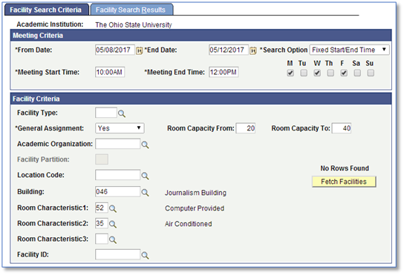Check the Sunday (Su) checkbox

[371, 73]
